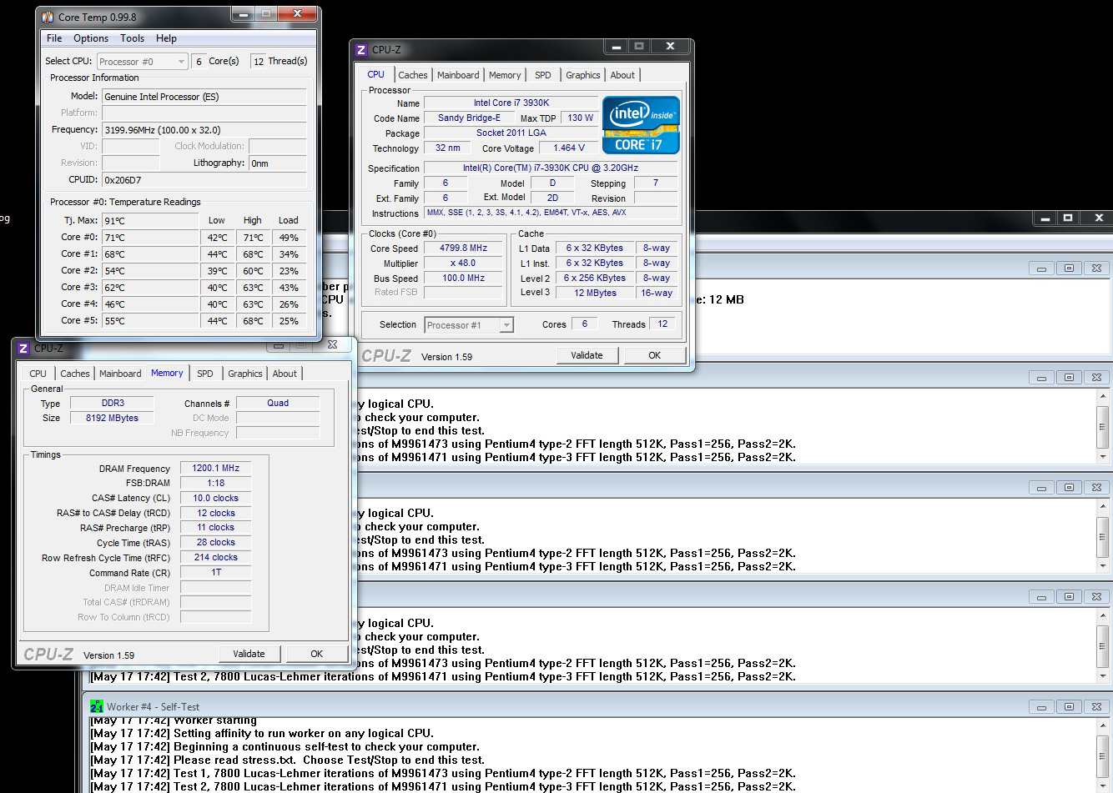Click the Core #4 current temperature reading
This screenshot has height=793, width=1113.
click(x=150, y=304)
